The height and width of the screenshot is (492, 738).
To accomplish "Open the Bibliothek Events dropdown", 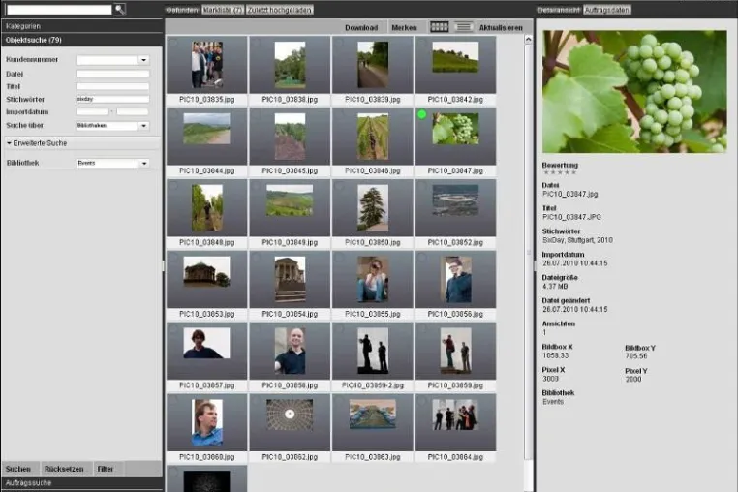I will click(x=144, y=164).
